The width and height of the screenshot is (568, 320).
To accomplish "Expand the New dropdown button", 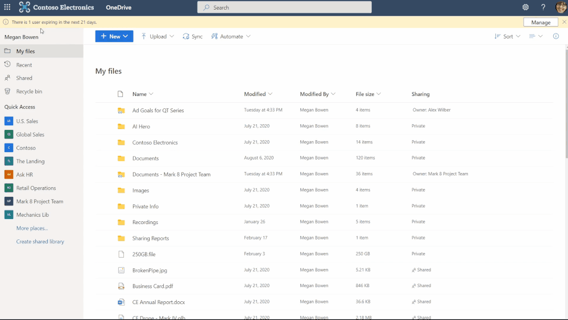I will pyautogui.click(x=114, y=36).
